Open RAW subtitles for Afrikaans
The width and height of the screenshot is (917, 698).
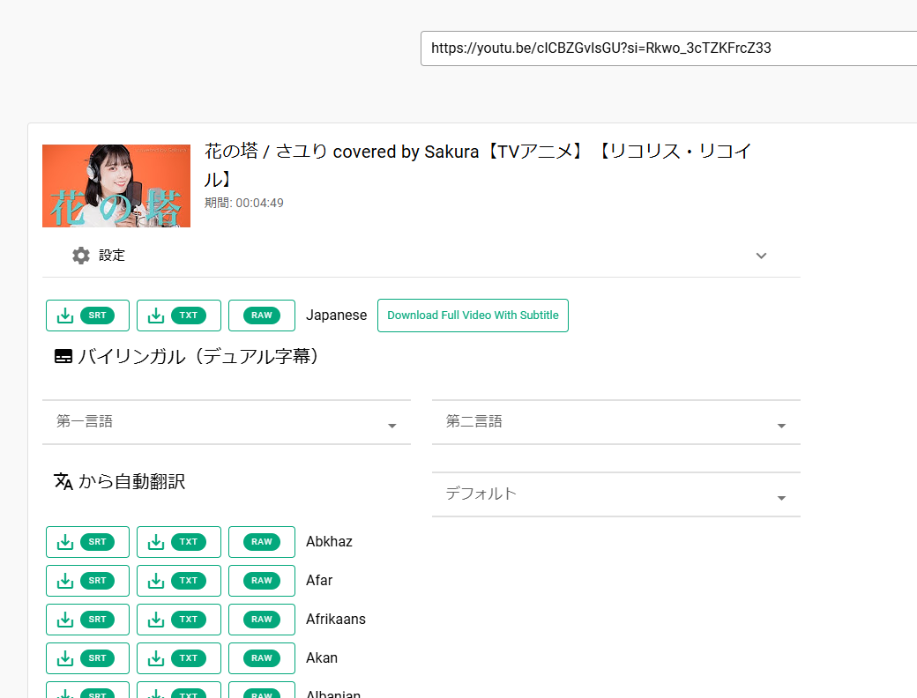261,620
